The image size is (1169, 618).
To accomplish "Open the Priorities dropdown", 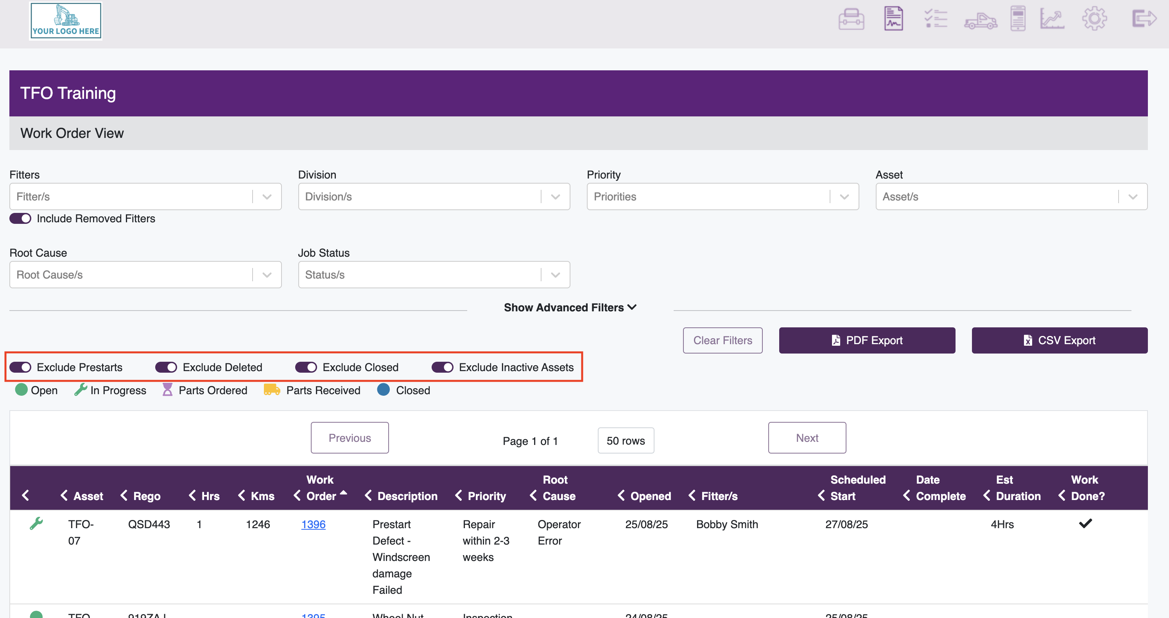I will click(723, 196).
